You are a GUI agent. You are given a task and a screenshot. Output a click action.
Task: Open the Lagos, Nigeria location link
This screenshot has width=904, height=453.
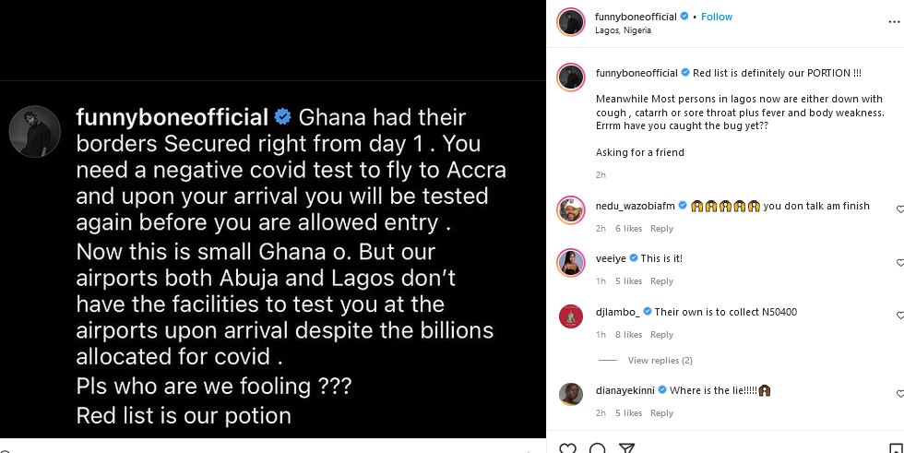click(624, 30)
